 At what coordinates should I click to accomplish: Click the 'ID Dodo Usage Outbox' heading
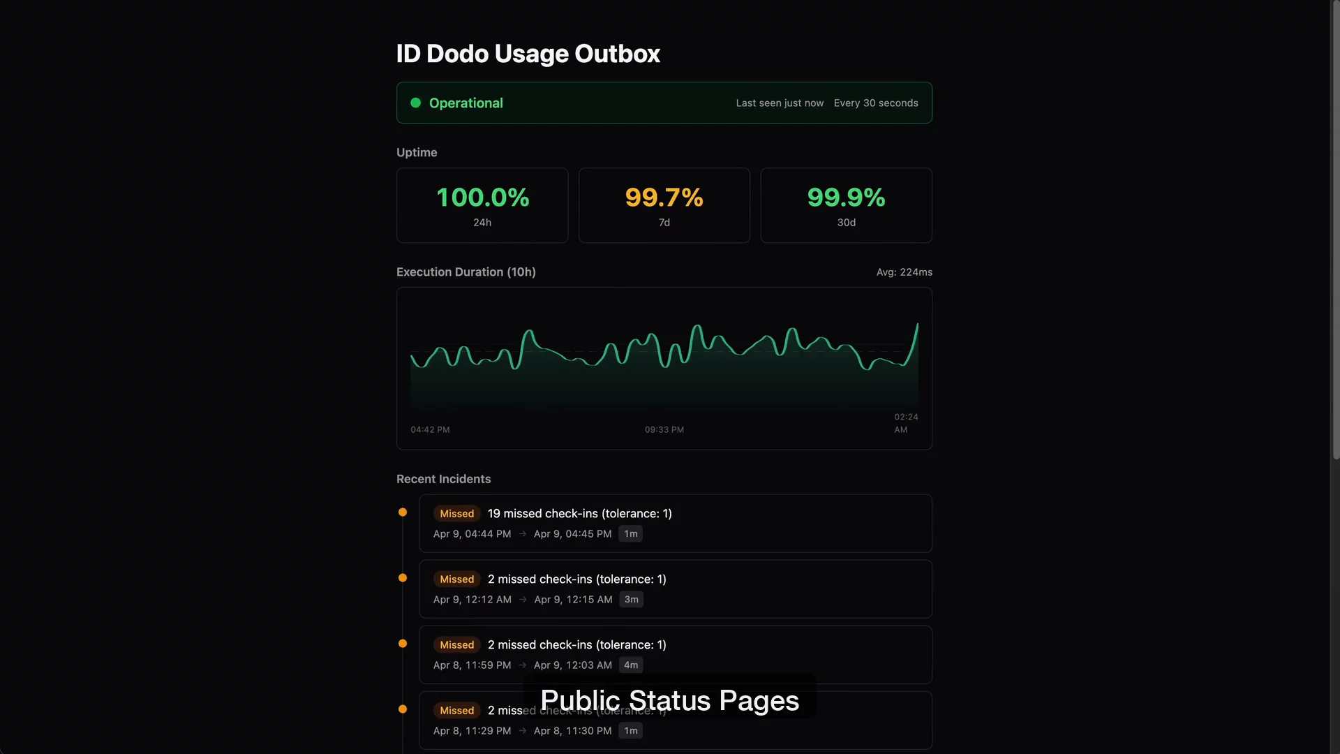[x=528, y=54]
